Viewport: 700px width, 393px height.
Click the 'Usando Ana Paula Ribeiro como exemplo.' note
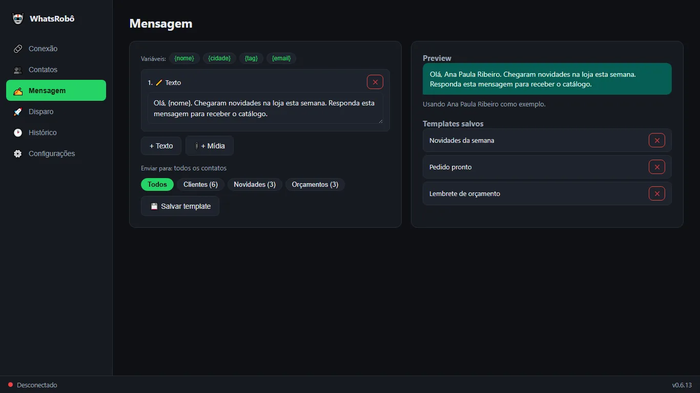[x=484, y=104]
